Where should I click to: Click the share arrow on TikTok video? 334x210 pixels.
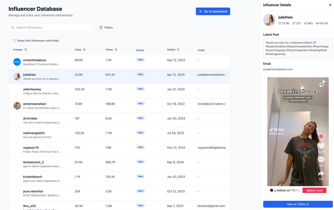[x=321, y=173]
